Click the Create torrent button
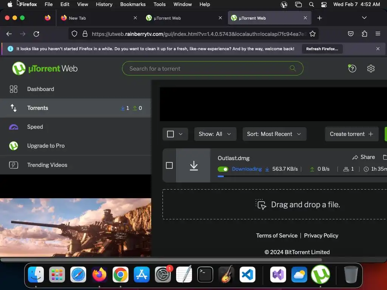 click(x=351, y=134)
